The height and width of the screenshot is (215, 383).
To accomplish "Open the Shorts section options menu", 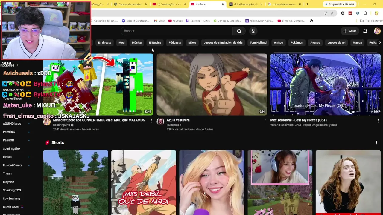I will click(x=376, y=143).
